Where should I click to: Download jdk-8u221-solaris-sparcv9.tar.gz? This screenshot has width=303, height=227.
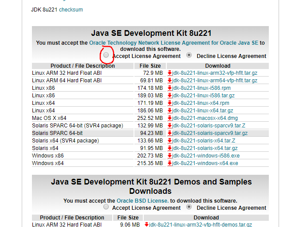pos(210,133)
